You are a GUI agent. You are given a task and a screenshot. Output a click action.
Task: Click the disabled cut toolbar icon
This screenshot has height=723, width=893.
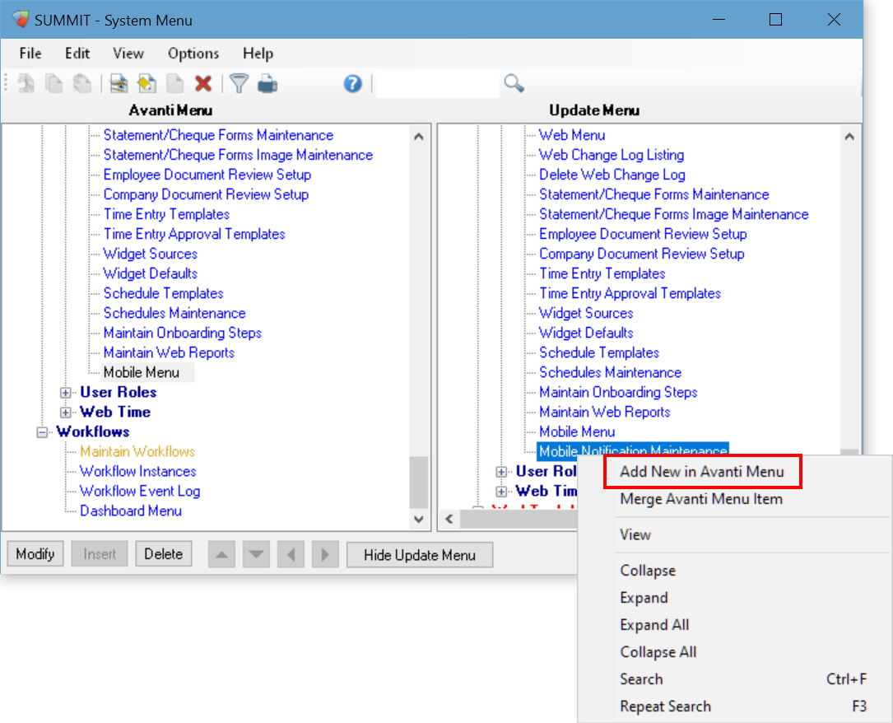26,84
